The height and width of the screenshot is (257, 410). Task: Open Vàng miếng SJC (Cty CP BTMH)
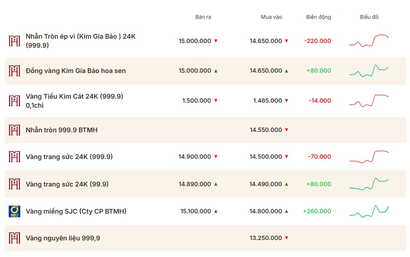tap(76, 211)
